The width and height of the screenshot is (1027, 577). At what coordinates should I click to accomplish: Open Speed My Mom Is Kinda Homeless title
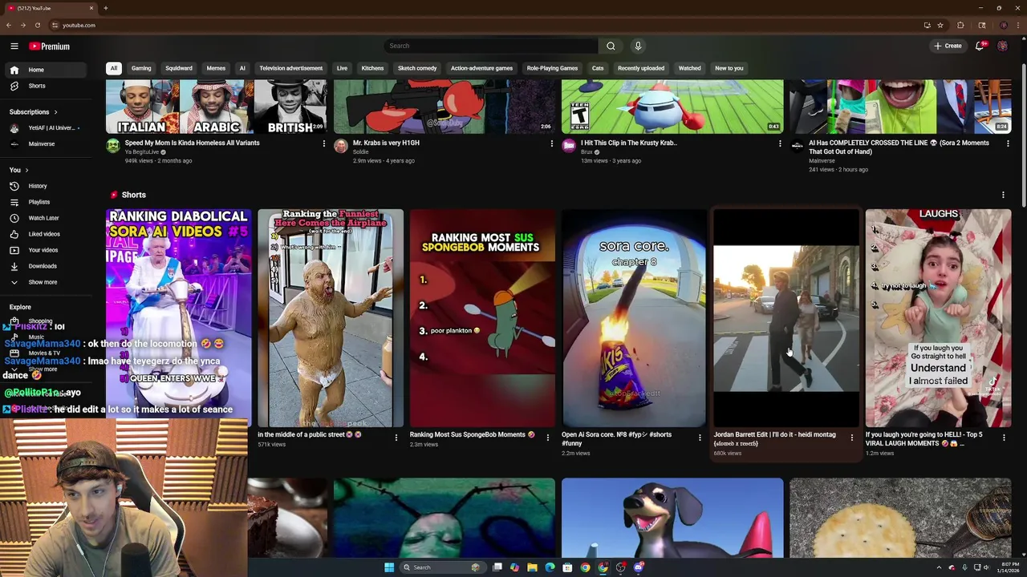click(x=192, y=143)
